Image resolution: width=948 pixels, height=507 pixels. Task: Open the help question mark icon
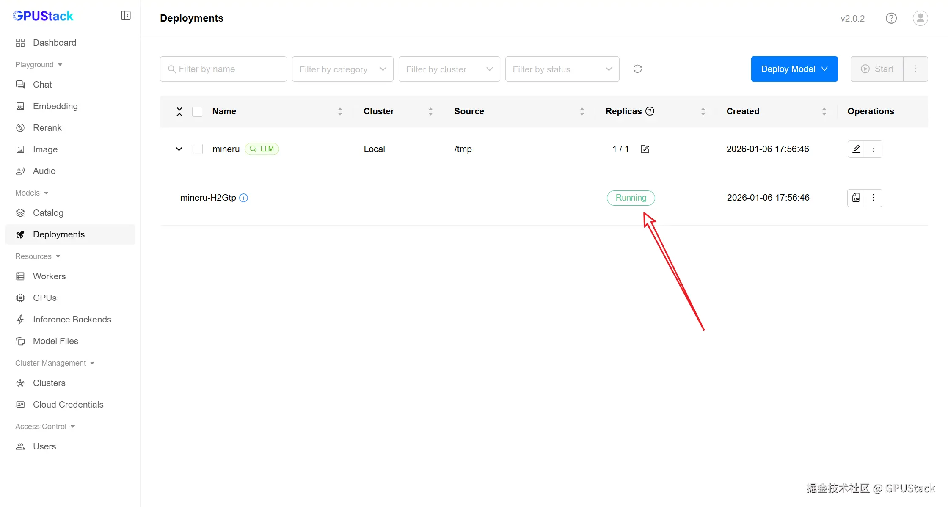click(891, 18)
